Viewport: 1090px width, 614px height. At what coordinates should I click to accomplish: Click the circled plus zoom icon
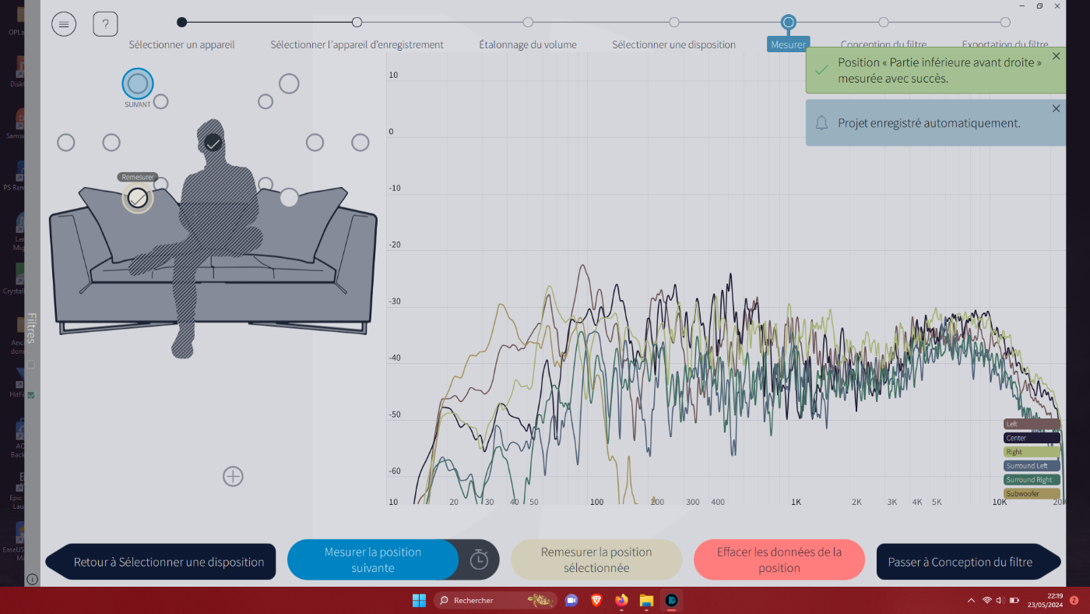click(x=233, y=476)
